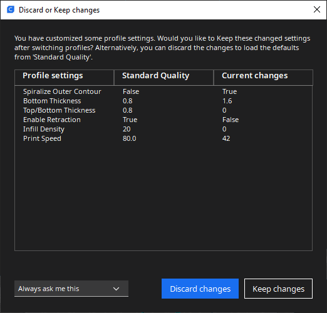Close the Discard or Keep changes dialog
This screenshot has width=327, height=313.
[317, 9]
